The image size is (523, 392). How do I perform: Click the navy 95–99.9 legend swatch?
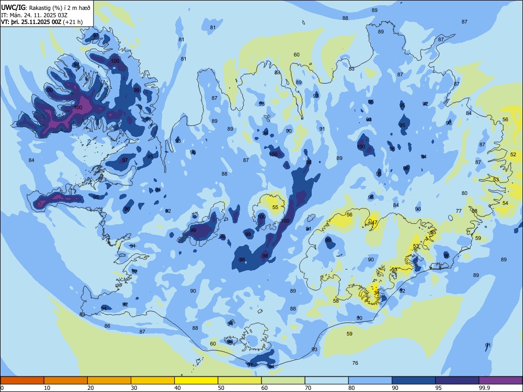click(457, 381)
